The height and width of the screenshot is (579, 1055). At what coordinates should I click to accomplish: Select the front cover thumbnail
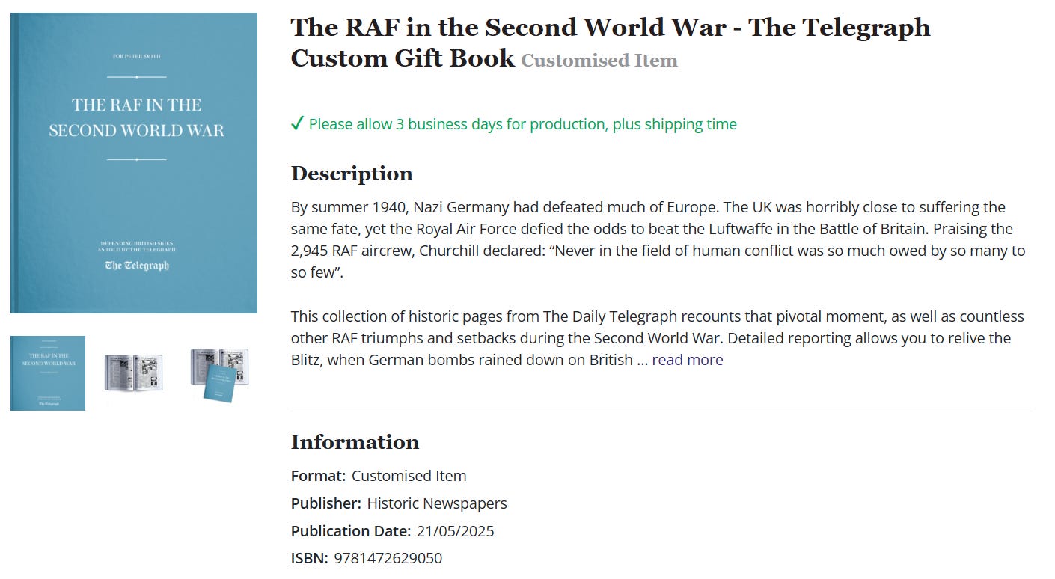click(x=47, y=373)
